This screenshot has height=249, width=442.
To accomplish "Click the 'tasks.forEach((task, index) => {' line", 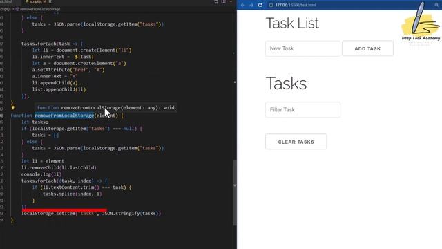I will click(64, 181).
